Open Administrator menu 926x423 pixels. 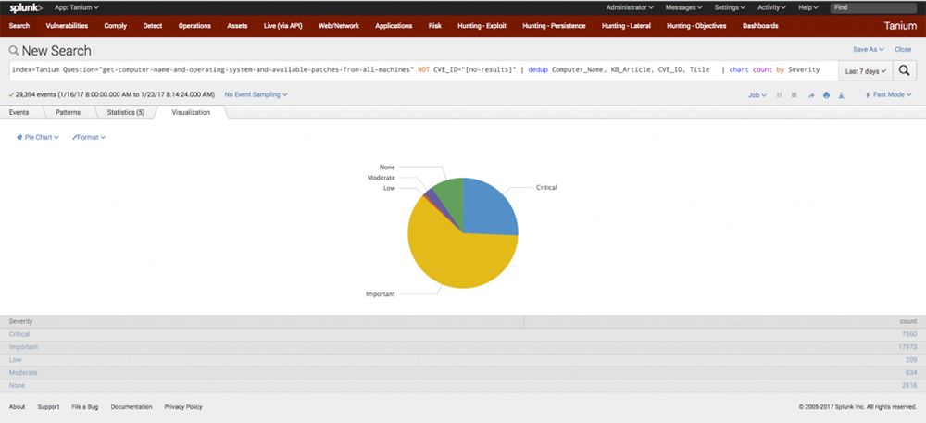coord(630,7)
